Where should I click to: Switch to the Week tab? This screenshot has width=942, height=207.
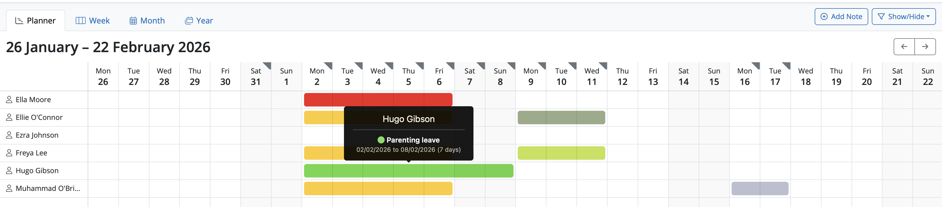point(93,20)
